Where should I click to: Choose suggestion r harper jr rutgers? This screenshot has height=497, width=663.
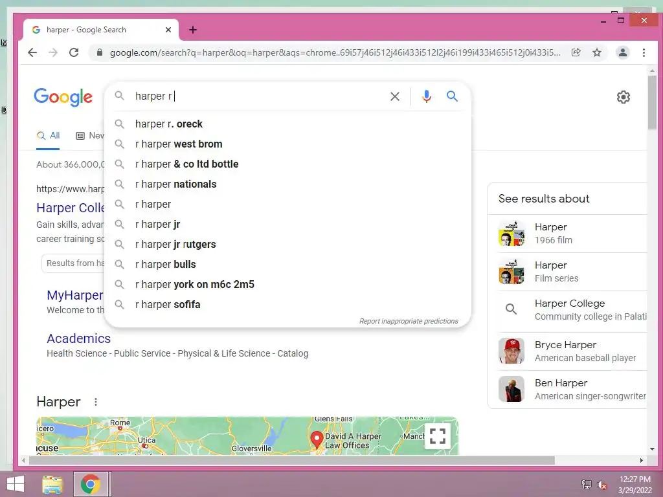coord(287,244)
